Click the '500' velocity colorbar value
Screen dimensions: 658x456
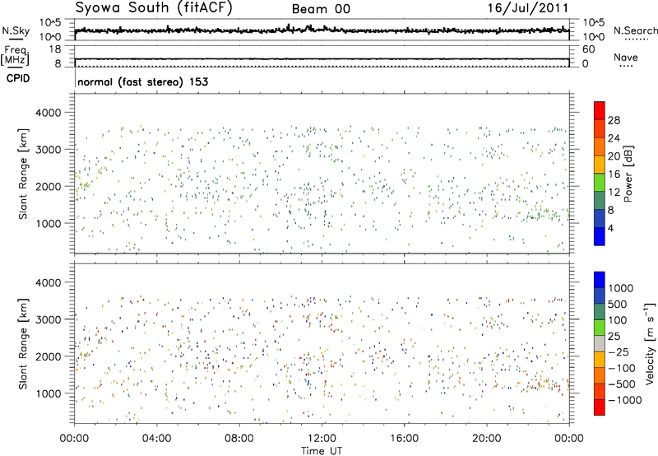618,304
